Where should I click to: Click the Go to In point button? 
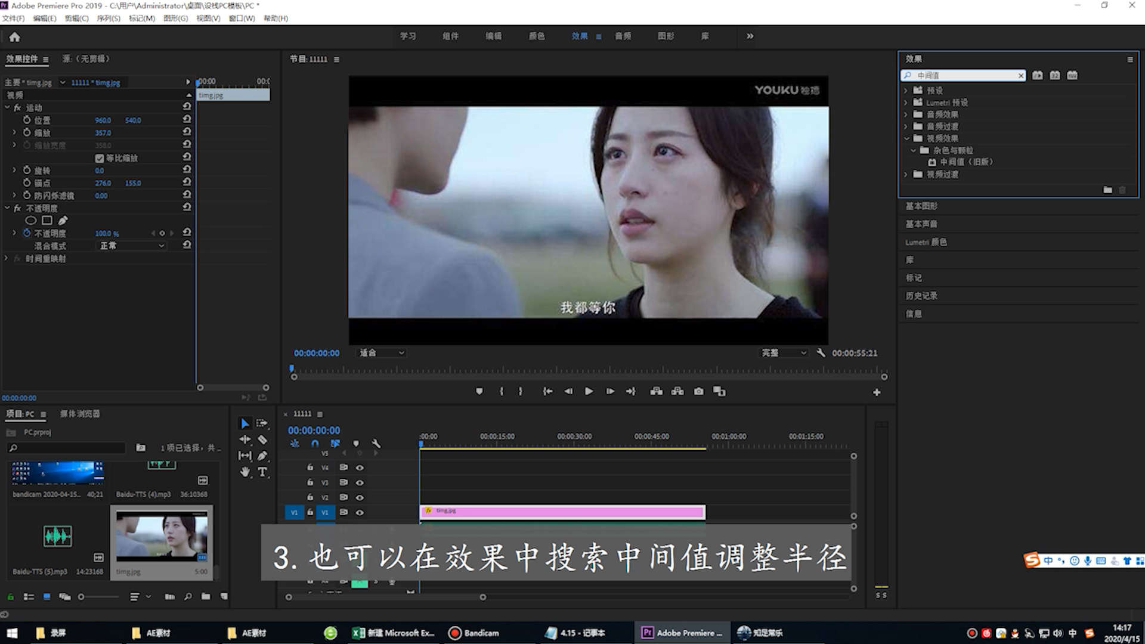click(x=547, y=391)
